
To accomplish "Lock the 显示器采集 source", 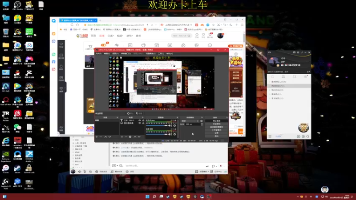I will 143,123.
